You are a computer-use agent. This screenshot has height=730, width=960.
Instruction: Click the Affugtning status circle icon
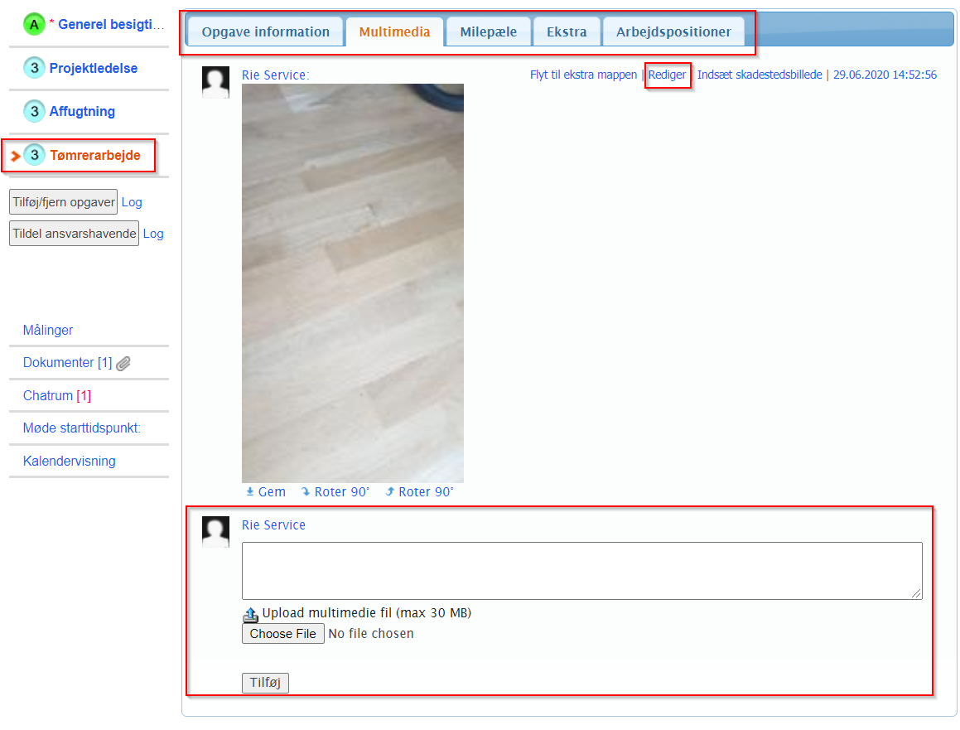tap(34, 111)
